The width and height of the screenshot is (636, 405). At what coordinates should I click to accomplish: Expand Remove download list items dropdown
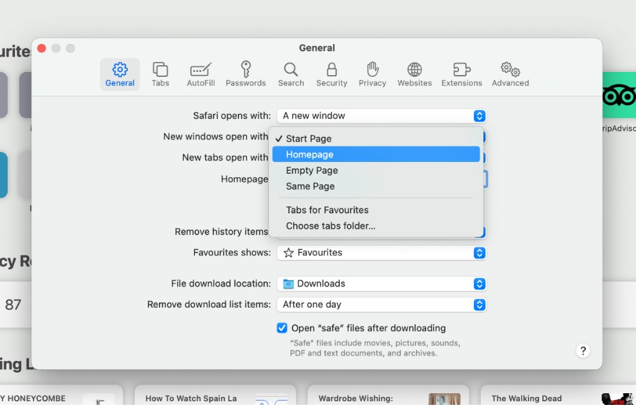(x=381, y=305)
